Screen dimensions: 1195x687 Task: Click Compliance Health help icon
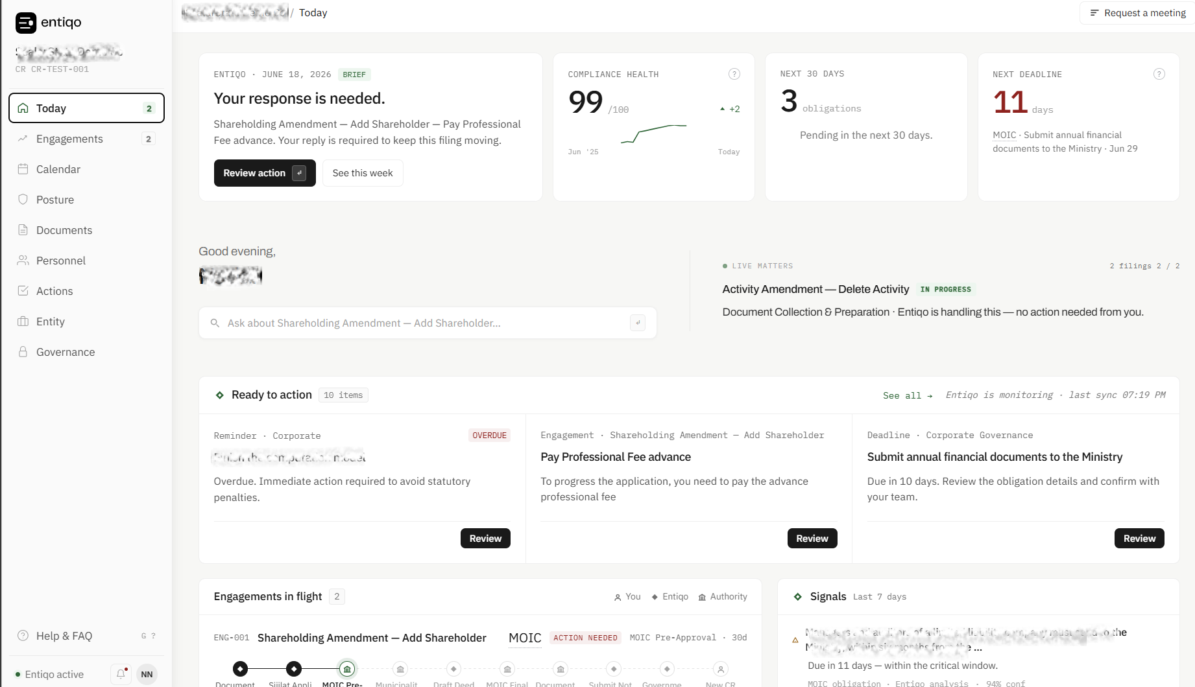coord(734,74)
